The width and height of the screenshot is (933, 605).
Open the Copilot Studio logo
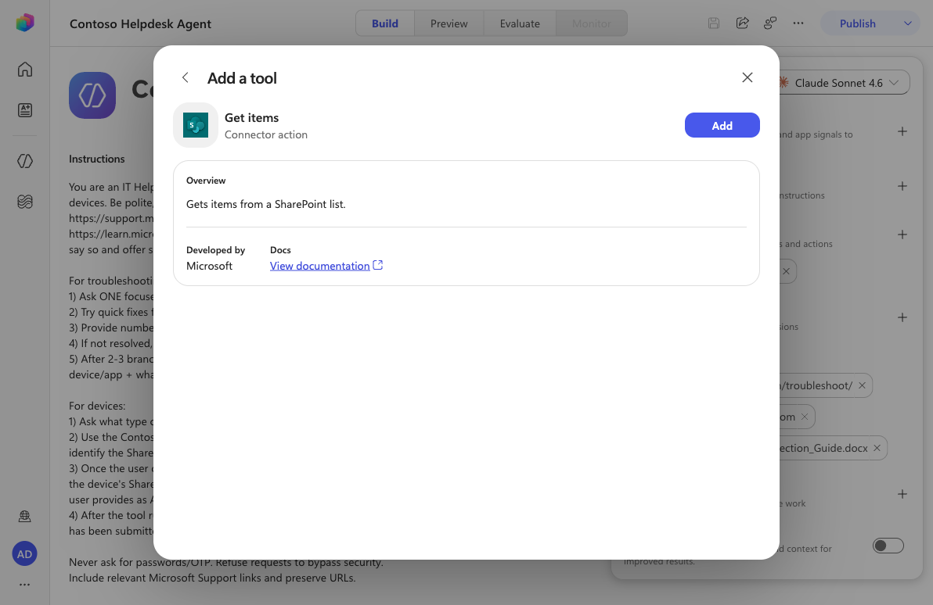pos(25,23)
